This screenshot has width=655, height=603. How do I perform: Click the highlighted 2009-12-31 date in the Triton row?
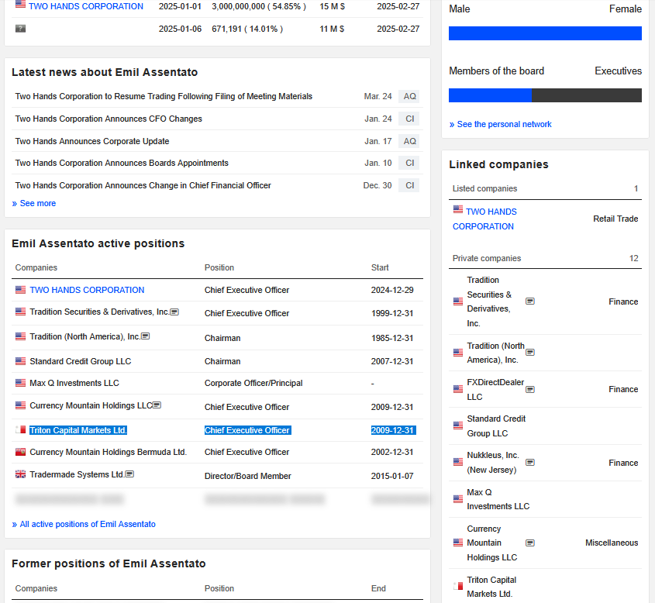(393, 430)
